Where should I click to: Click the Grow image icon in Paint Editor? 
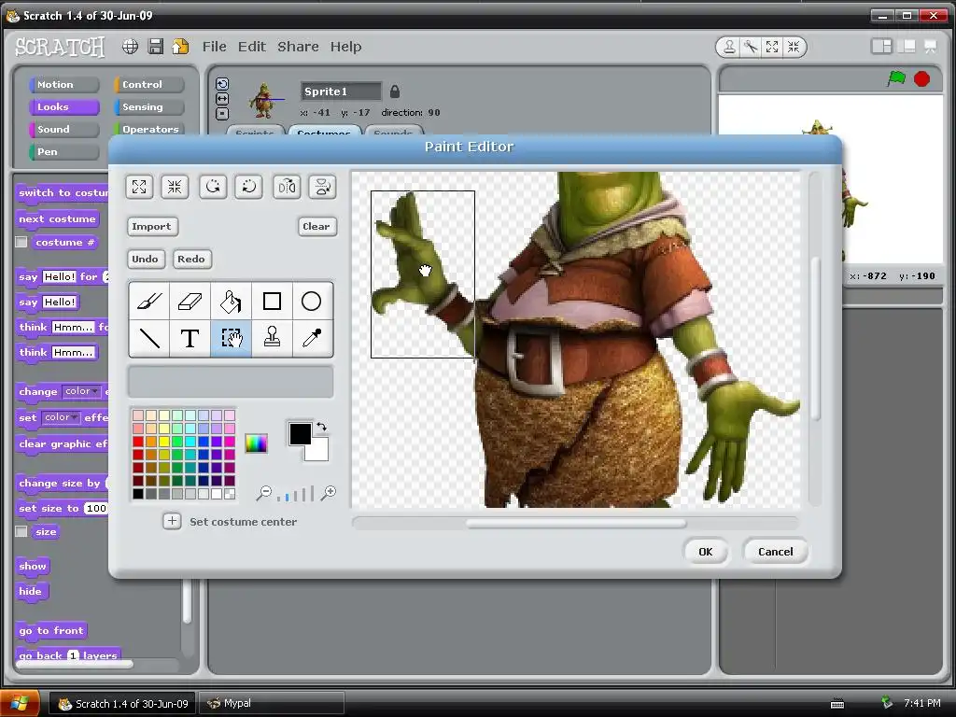(x=139, y=187)
